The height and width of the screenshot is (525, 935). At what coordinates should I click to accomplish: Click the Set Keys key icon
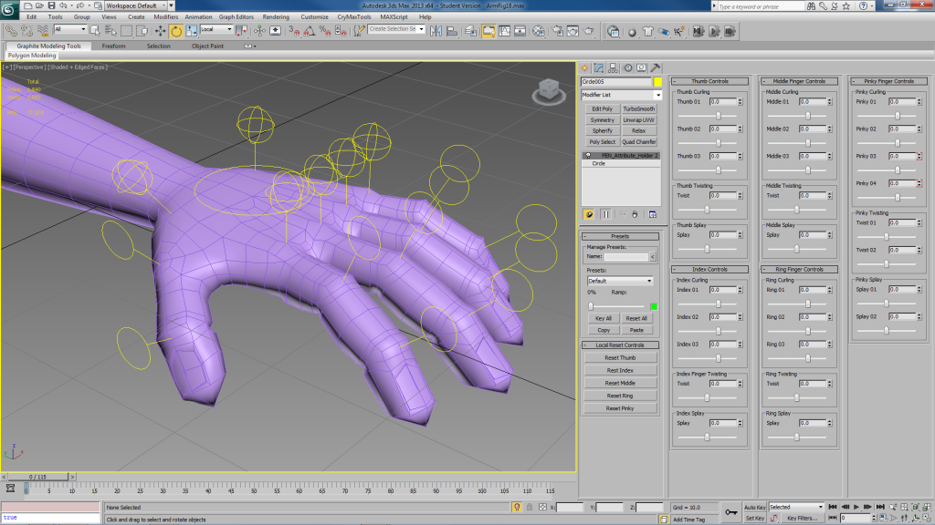coord(730,512)
